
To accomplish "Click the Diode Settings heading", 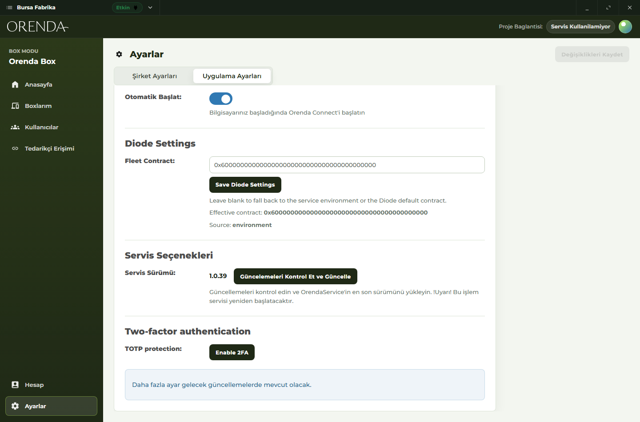I will [160, 143].
